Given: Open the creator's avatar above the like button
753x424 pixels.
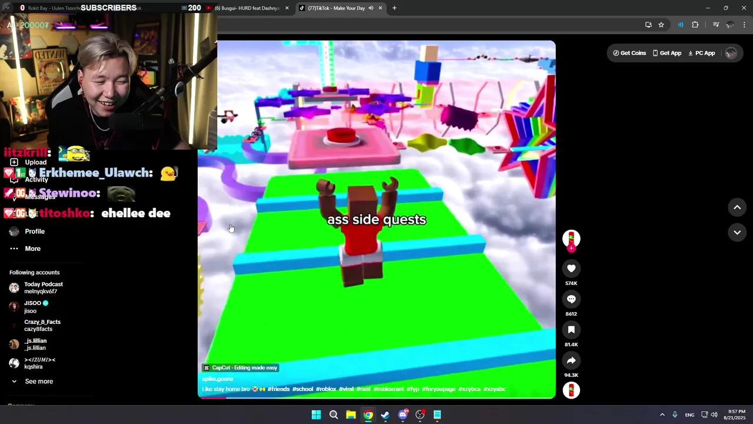Looking at the screenshot, I should point(571,238).
